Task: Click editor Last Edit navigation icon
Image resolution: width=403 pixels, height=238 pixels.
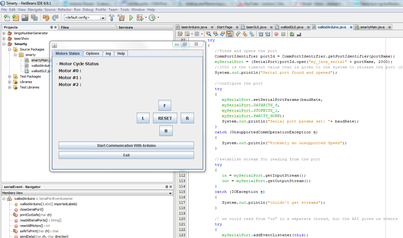Action: tap(180, 34)
